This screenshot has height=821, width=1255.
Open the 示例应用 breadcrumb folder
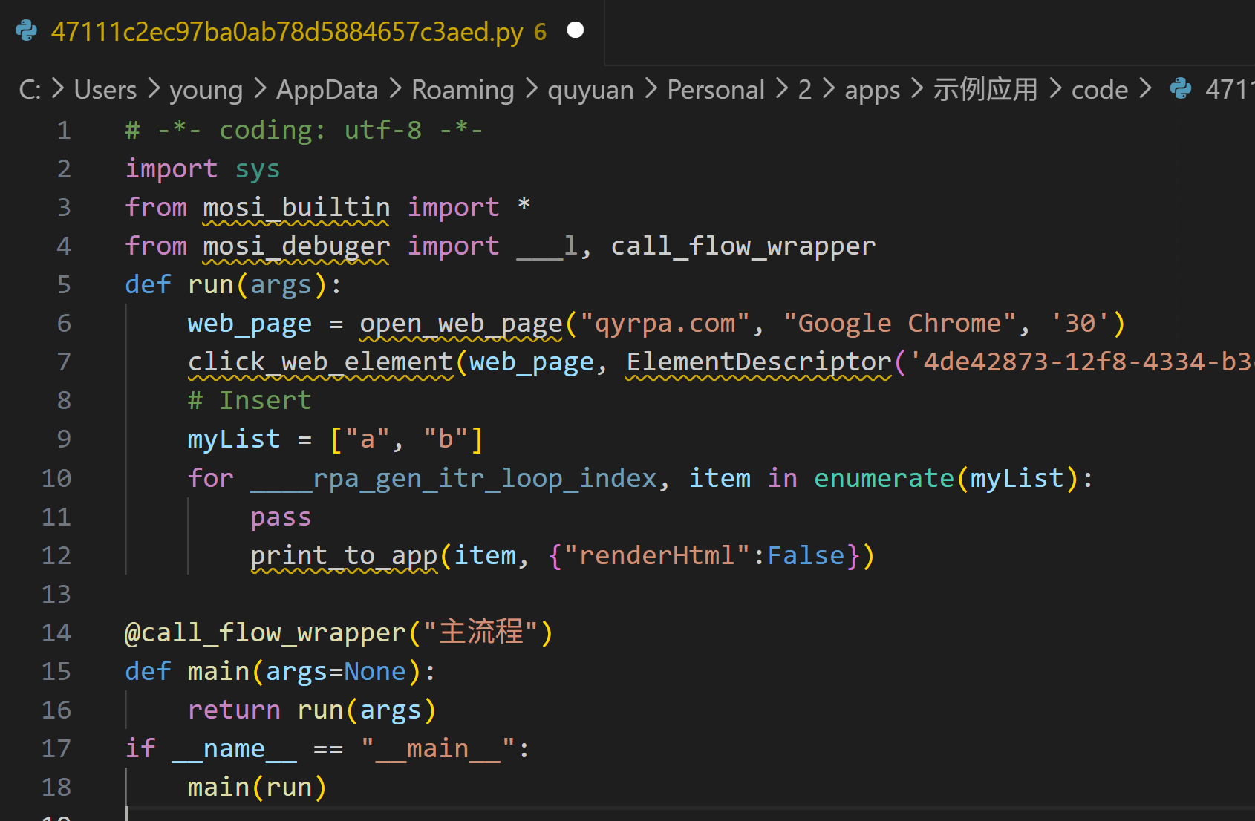point(985,90)
